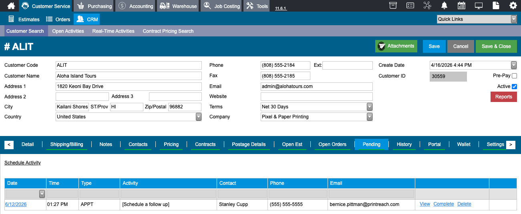521x214 pixels.
Task: Open the Open Orders tab
Action: coord(332,144)
